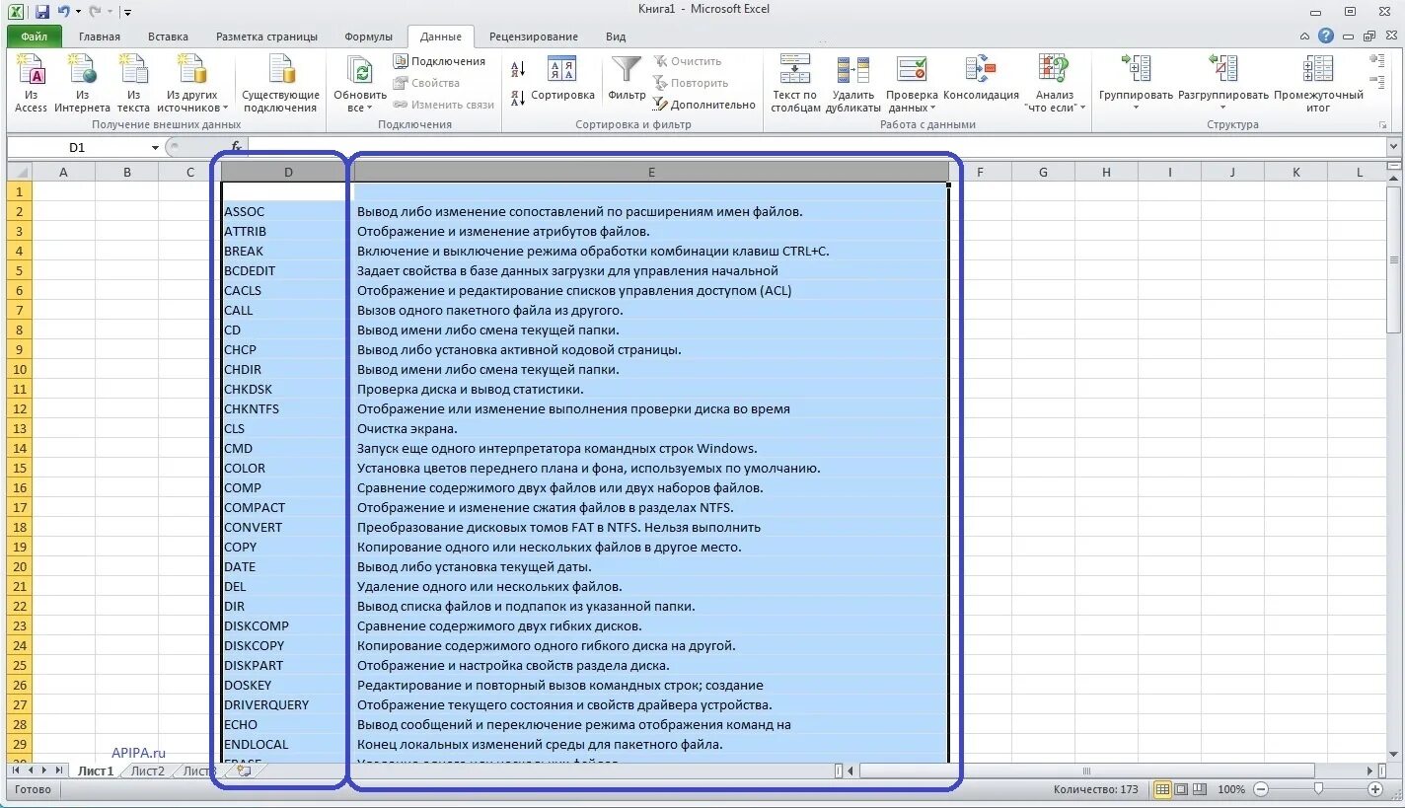
Task: Zoom in with plus button
Action: click(1375, 790)
